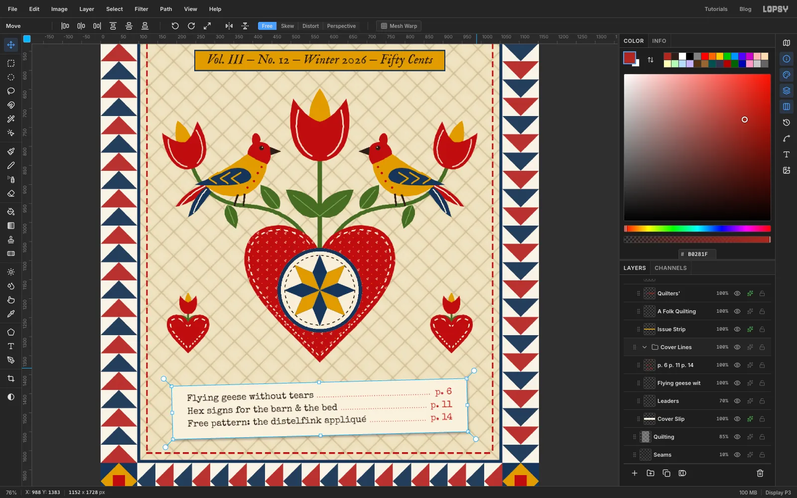The height and width of the screenshot is (498, 797).
Task: Click the foreground color swatch
Action: pyautogui.click(x=630, y=58)
